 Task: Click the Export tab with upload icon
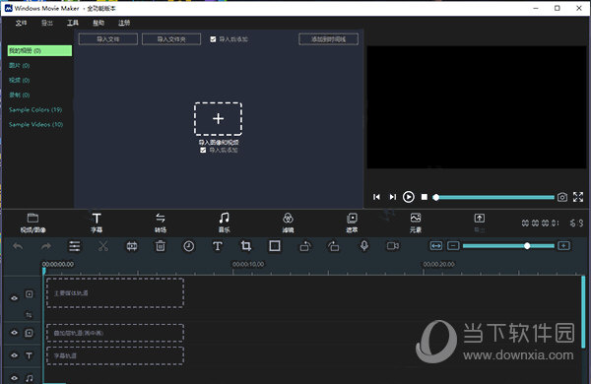pos(479,219)
